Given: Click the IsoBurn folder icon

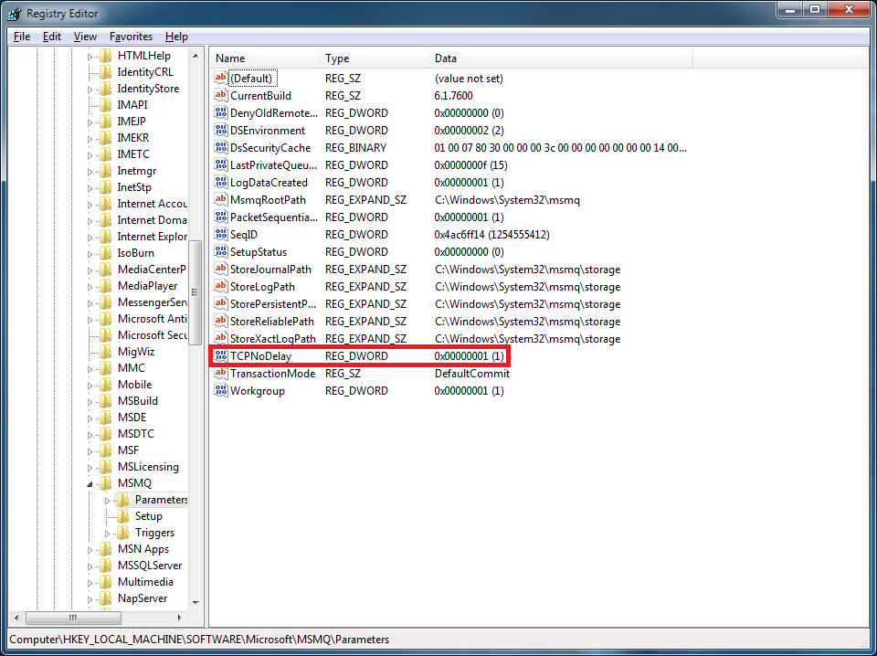Looking at the screenshot, I should click(x=105, y=253).
